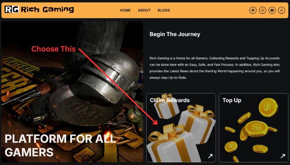The image size is (290, 165).
Task: Open the ABOUT menu item
Action: point(144,10)
